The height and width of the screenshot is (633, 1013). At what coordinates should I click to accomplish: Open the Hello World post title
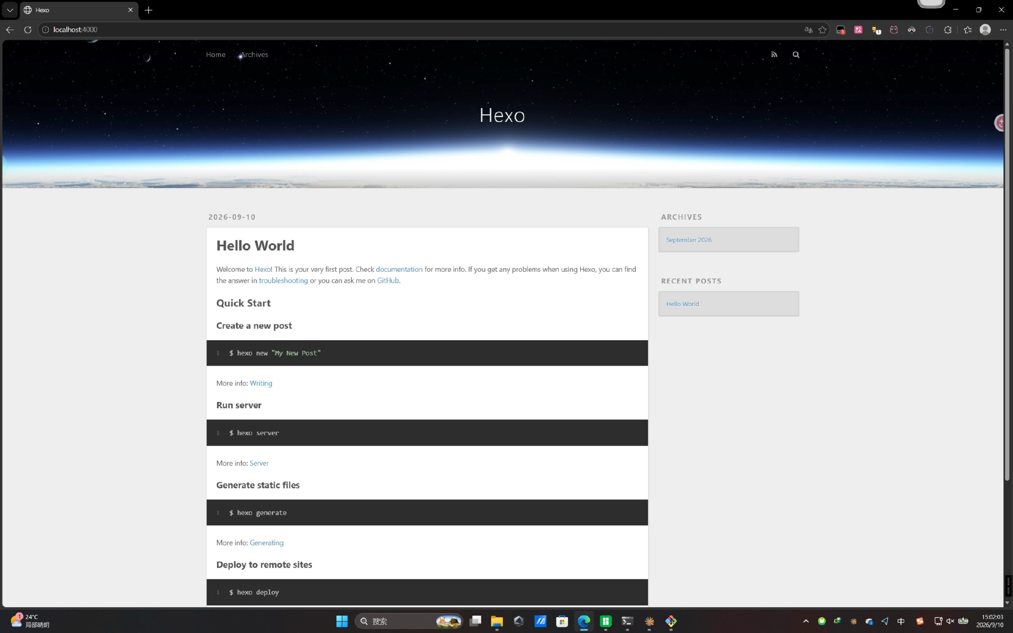click(x=255, y=245)
